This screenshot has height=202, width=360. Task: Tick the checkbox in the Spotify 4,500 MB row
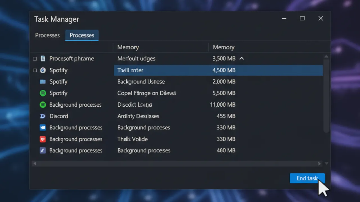pos(35,70)
